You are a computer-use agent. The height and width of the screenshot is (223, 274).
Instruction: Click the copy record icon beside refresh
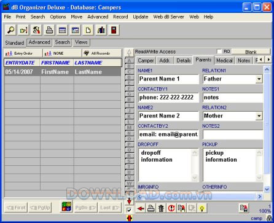(182, 208)
